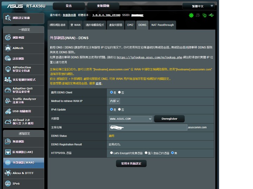The width and height of the screenshot is (253, 189).
Task: Switch to the Dual WAN tab
Action: 76,25
